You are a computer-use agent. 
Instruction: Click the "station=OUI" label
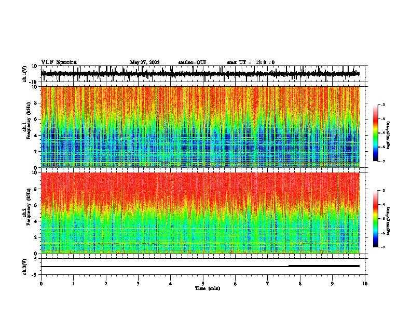click(x=192, y=62)
